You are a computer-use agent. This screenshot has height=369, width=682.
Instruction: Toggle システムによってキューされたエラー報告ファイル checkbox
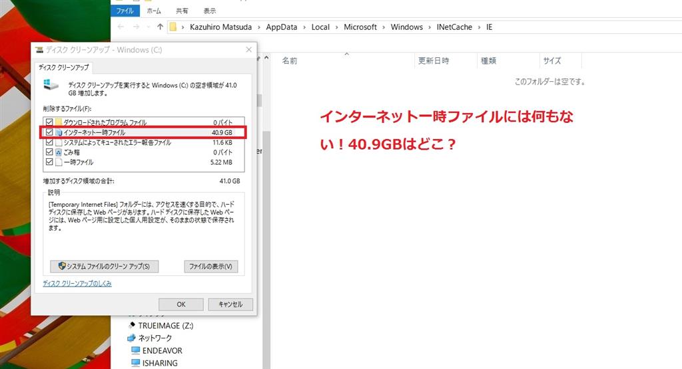click(49, 142)
